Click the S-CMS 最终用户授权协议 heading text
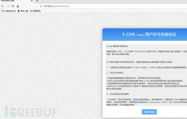 point(117,46)
